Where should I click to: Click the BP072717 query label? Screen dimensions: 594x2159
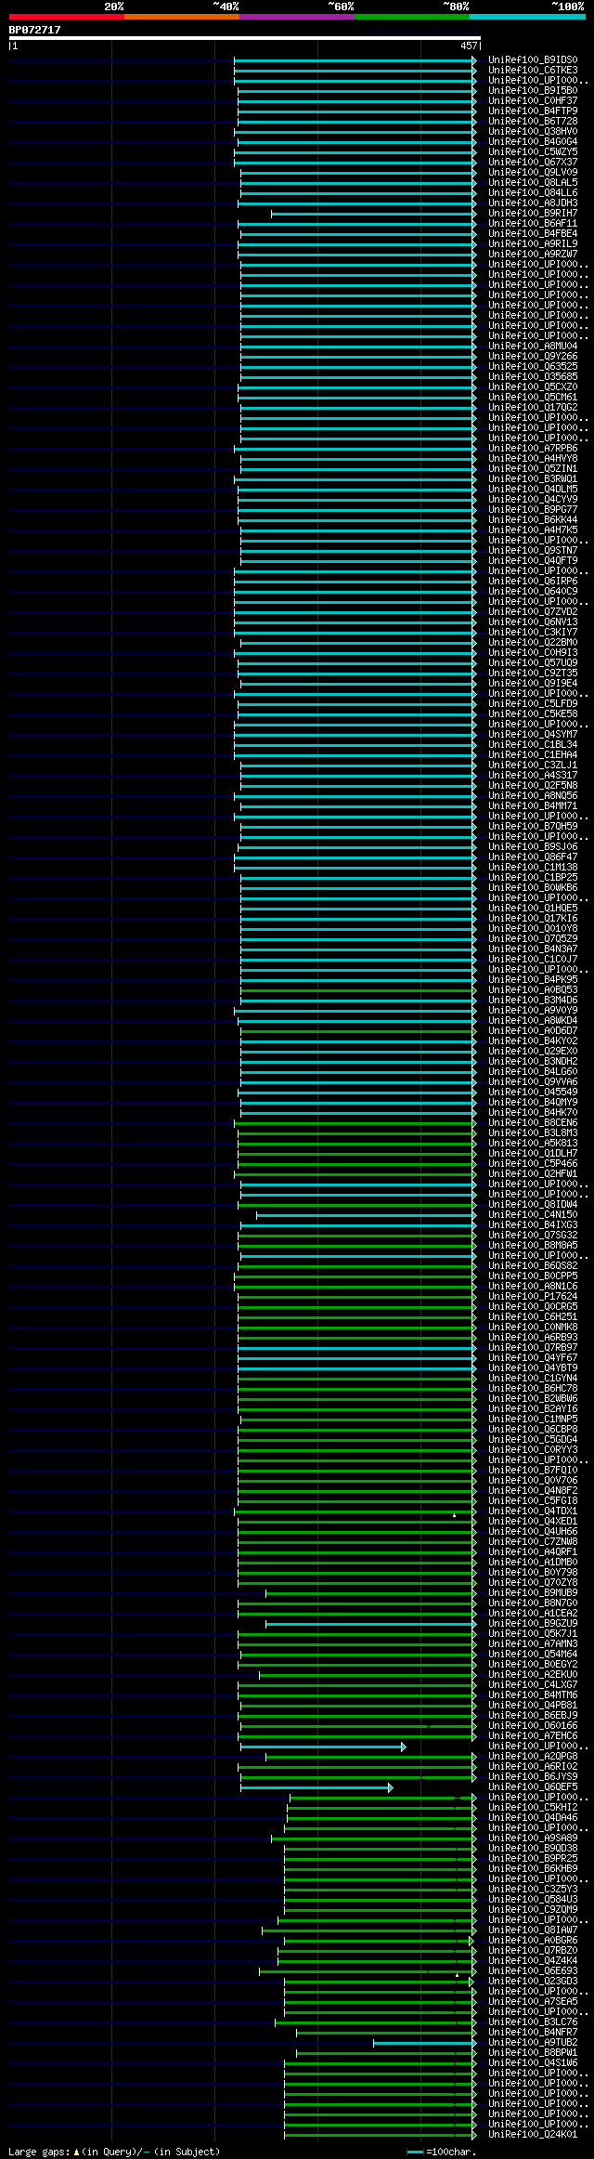point(35,30)
